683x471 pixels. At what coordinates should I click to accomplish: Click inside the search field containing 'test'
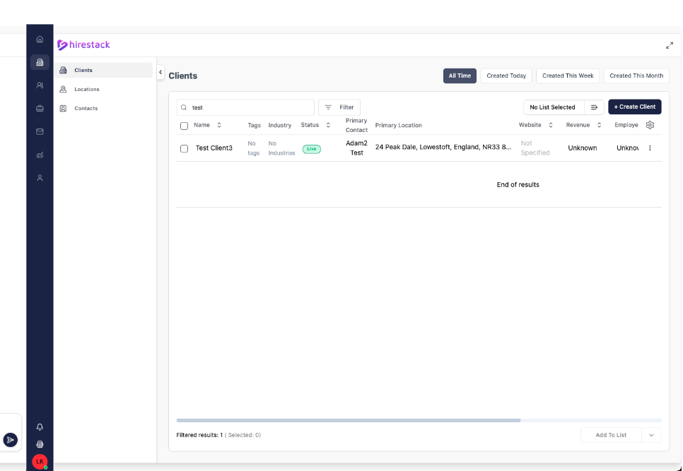coord(245,107)
